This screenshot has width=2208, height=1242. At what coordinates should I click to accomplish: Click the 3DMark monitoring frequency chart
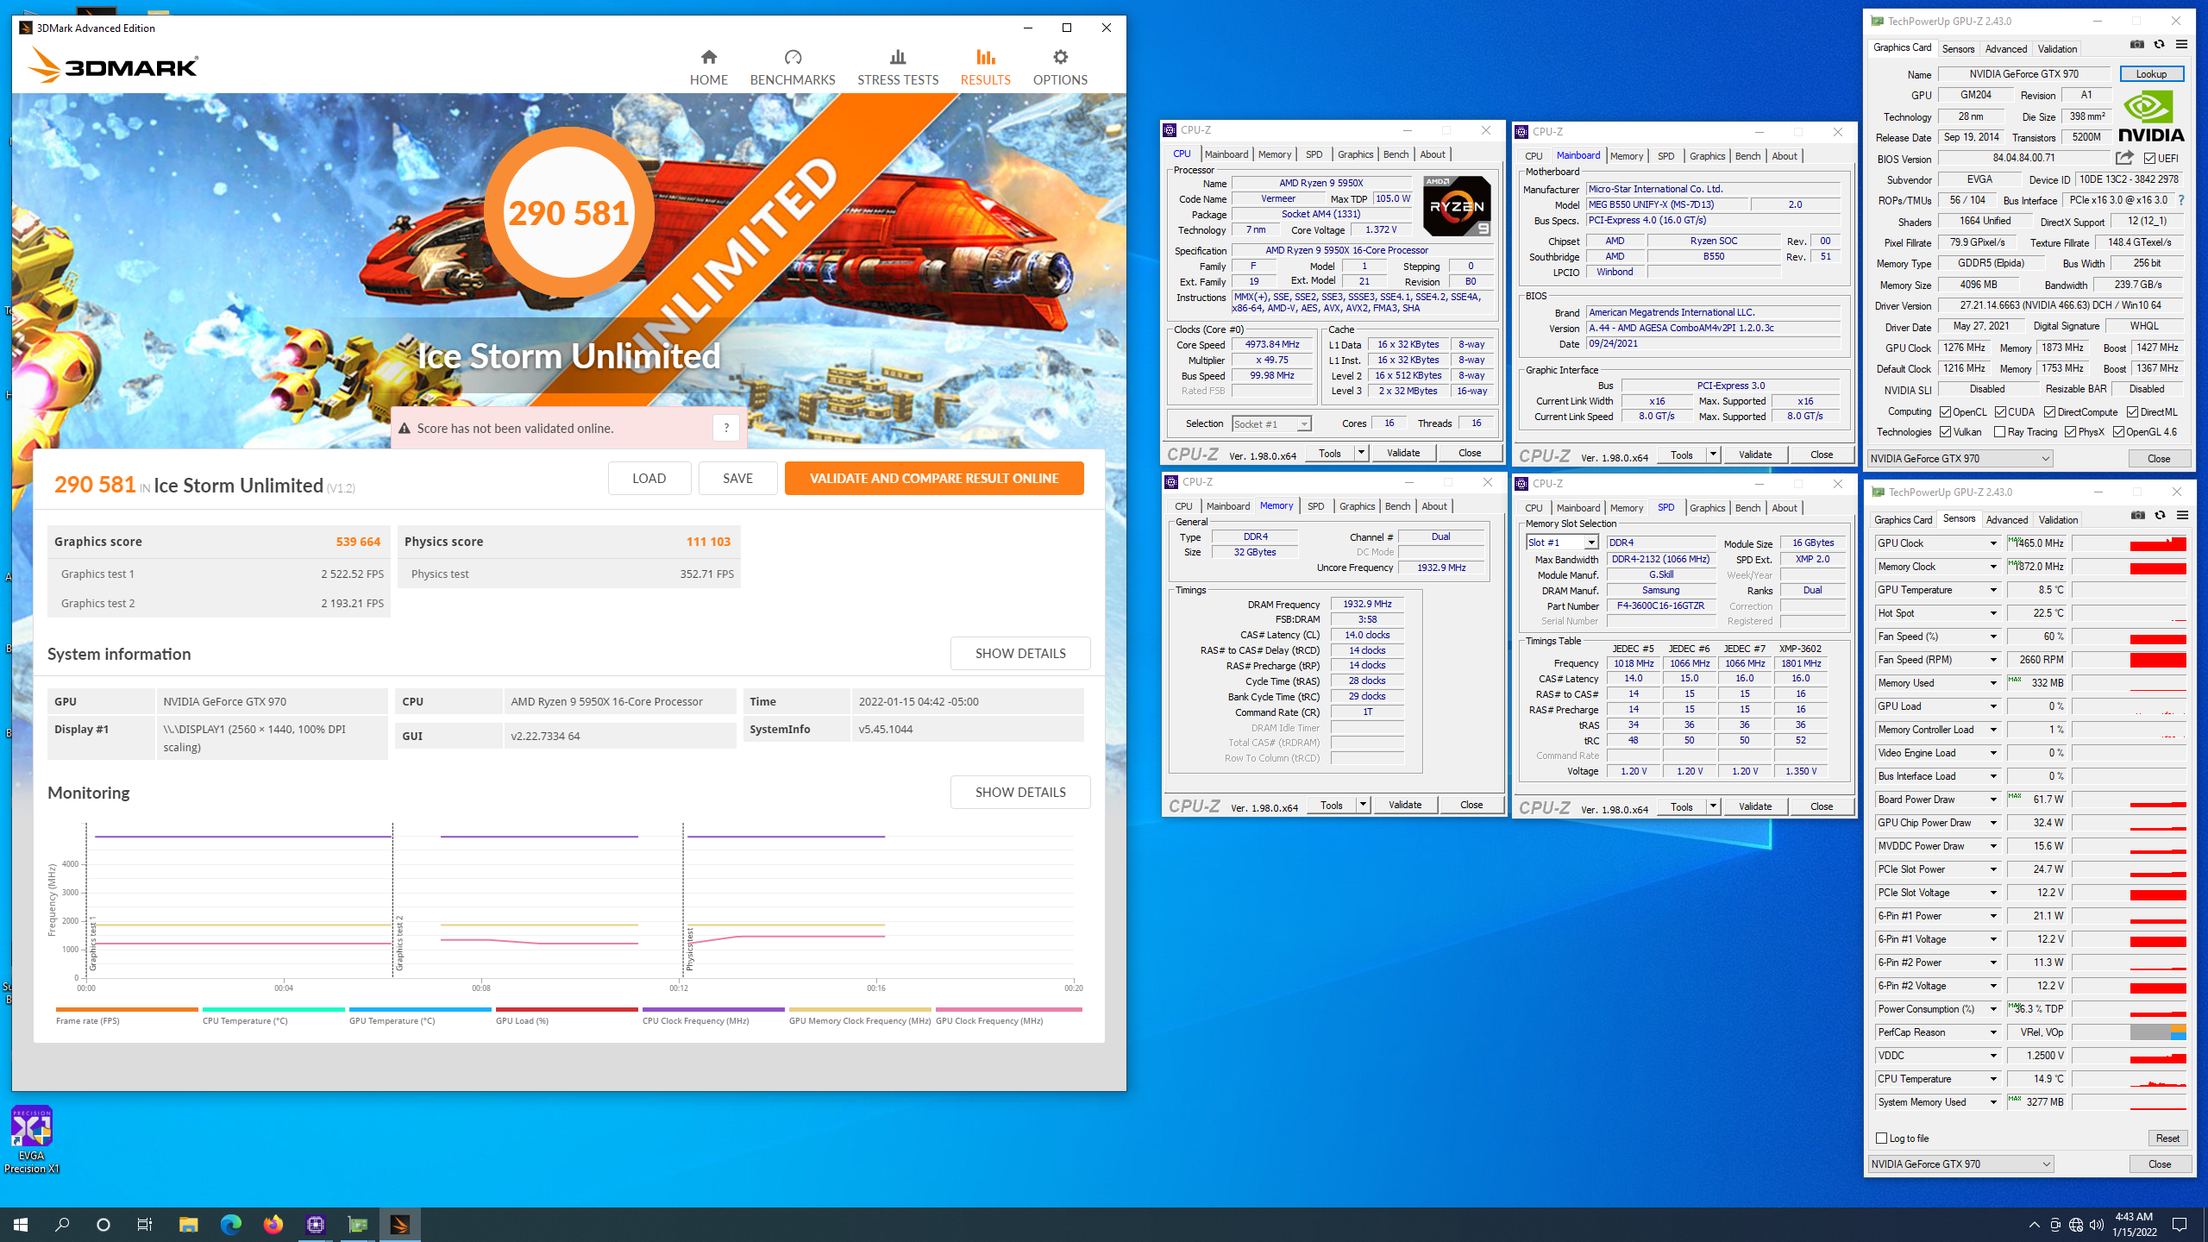pos(579,901)
